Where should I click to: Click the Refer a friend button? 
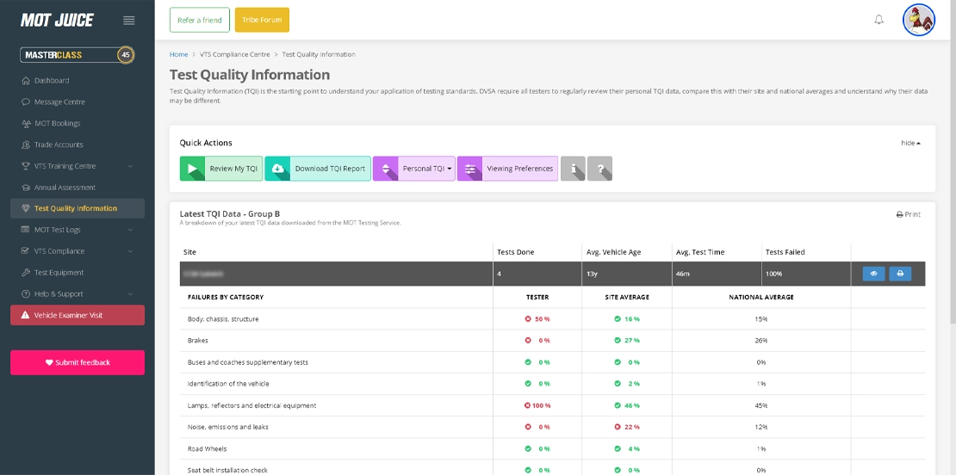click(199, 20)
